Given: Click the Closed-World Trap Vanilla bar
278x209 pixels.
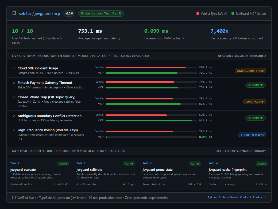Looking at the screenshot, I should click(x=151, y=98).
